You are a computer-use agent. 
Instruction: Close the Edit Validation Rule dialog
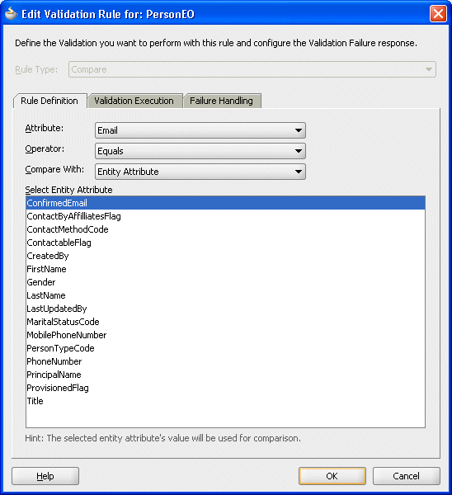coord(438,14)
